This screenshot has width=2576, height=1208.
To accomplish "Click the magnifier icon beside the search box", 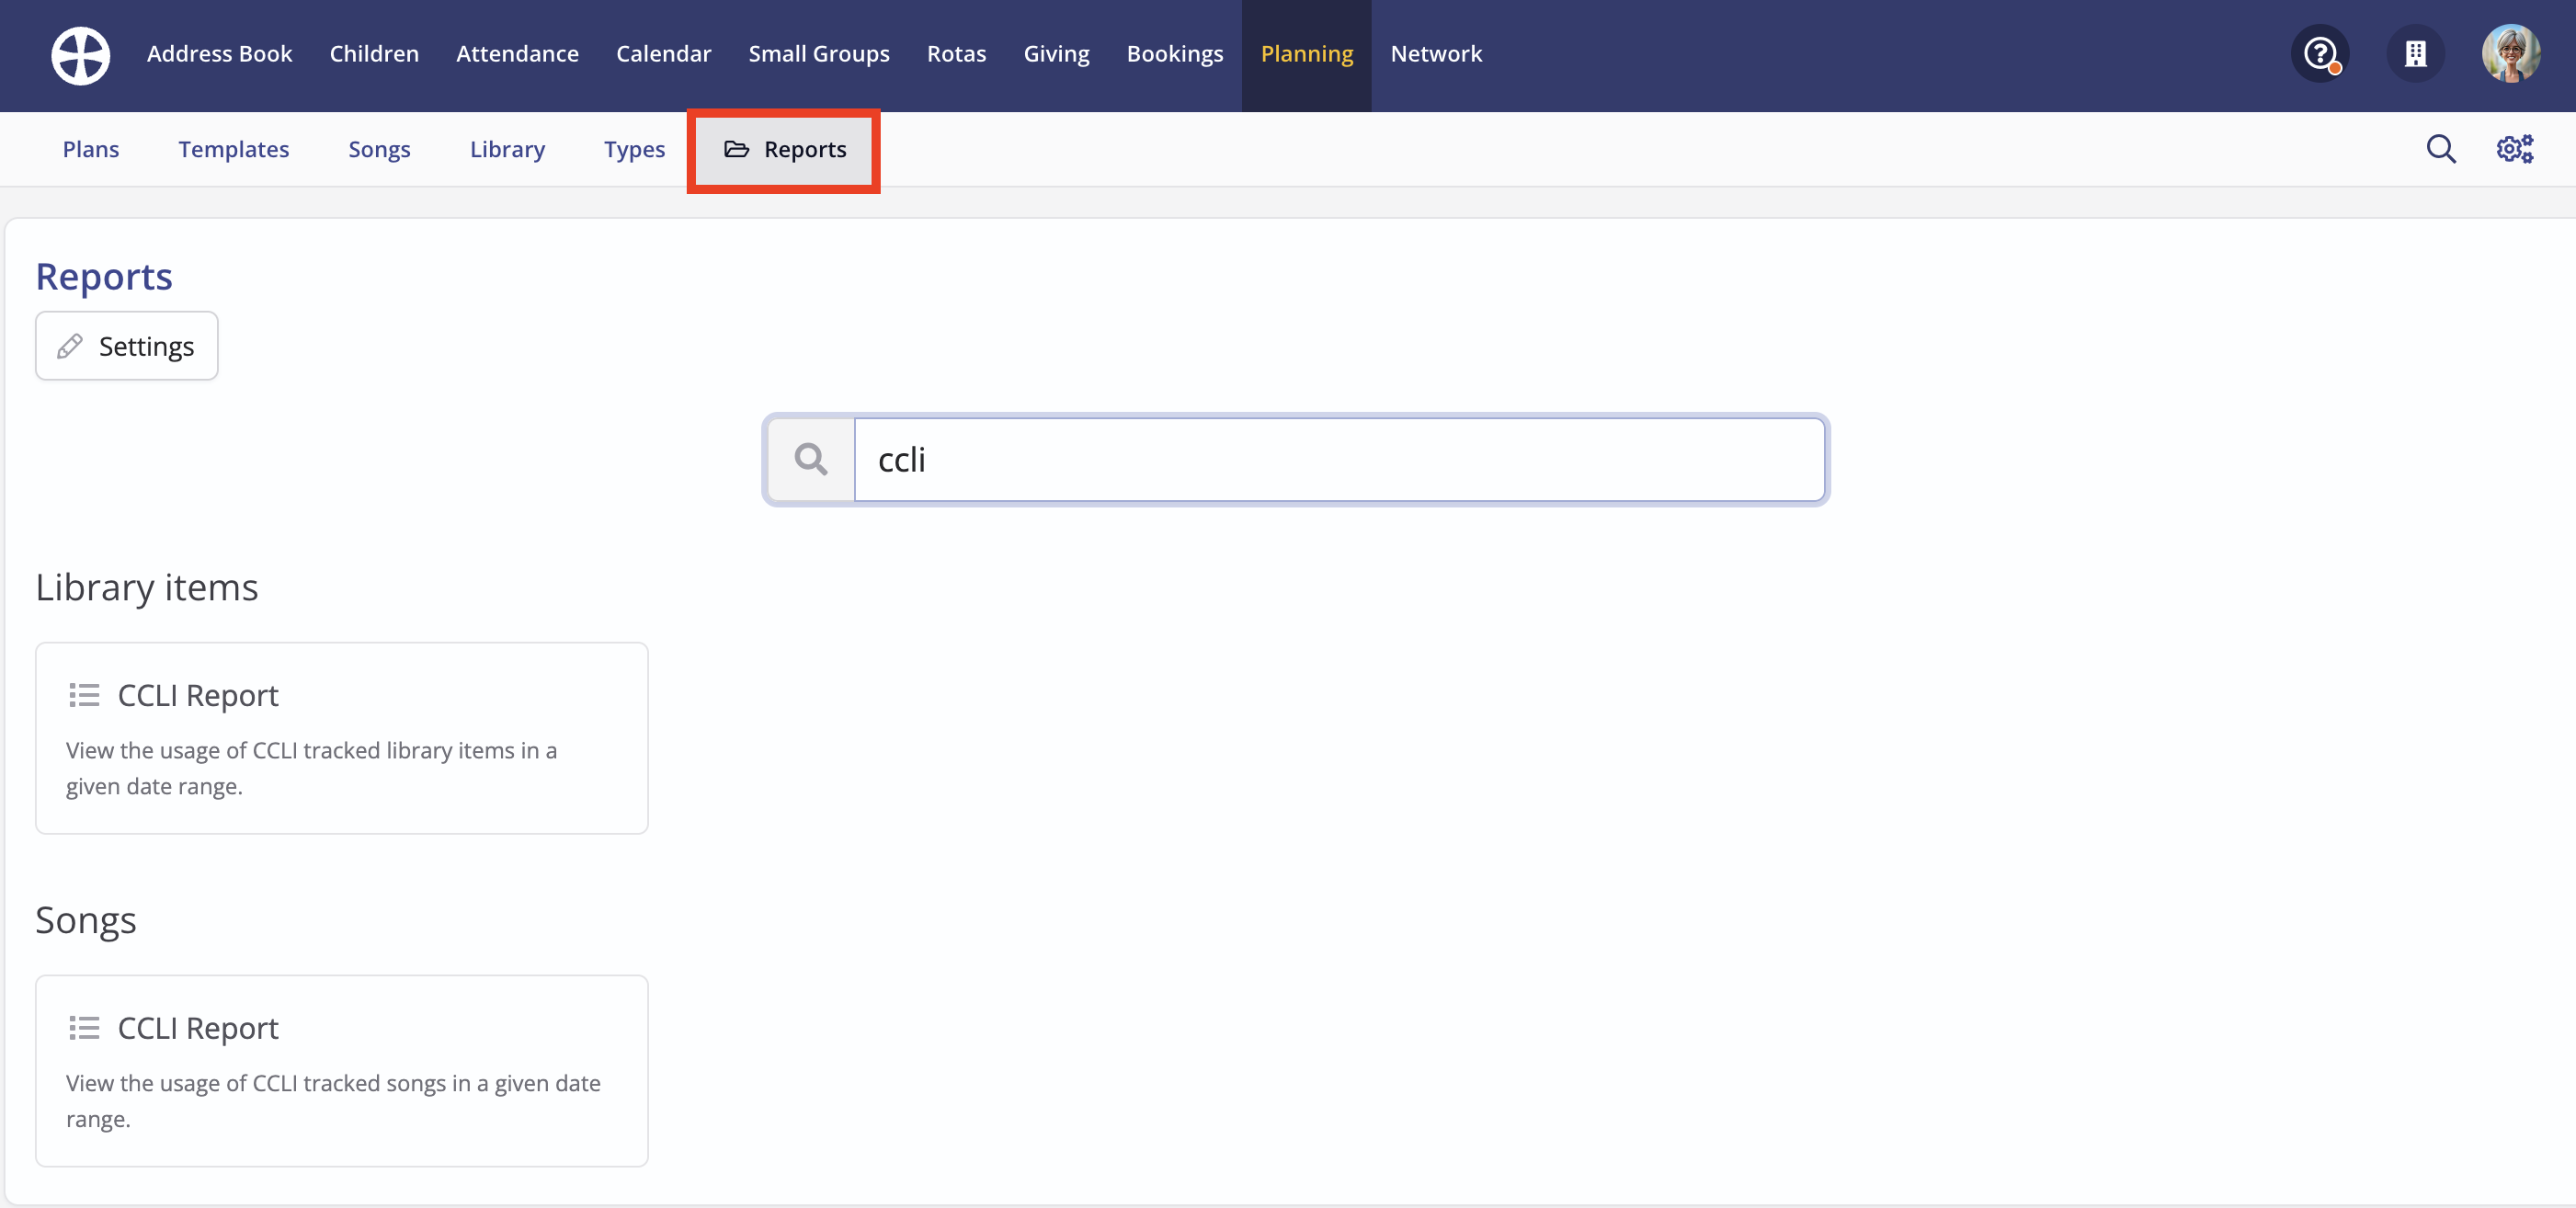I will coord(811,460).
